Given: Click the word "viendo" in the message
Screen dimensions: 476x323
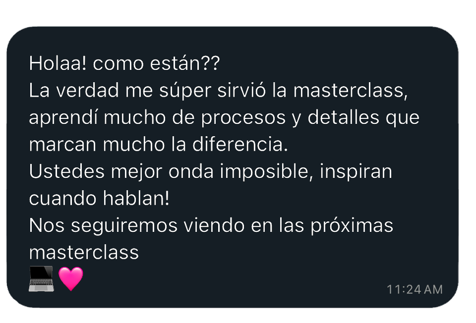Looking at the screenshot, I should pyautogui.click(x=214, y=225).
